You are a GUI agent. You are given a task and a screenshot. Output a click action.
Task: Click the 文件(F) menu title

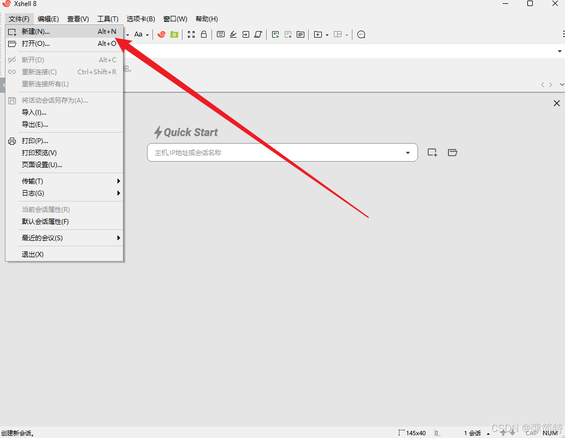click(19, 19)
